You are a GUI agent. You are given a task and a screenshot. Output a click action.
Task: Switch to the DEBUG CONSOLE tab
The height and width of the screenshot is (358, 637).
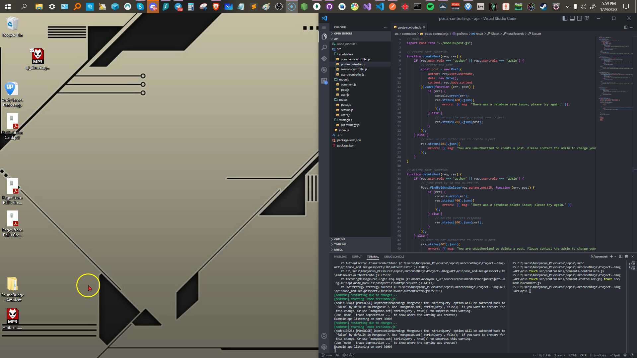click(394, 257)
